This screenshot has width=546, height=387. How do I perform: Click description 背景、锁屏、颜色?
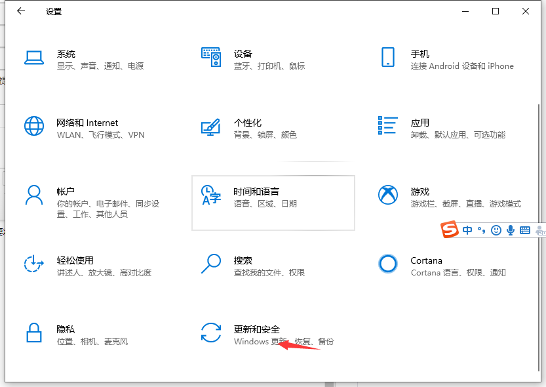click(265, 135)
